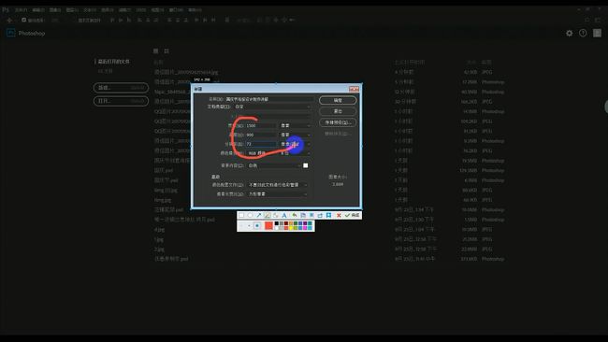Open the pixel aspect ratio dropdown

(278, 194)
